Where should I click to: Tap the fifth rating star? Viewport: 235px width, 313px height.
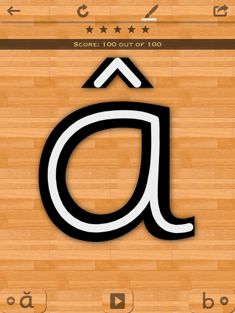(146, 29)
